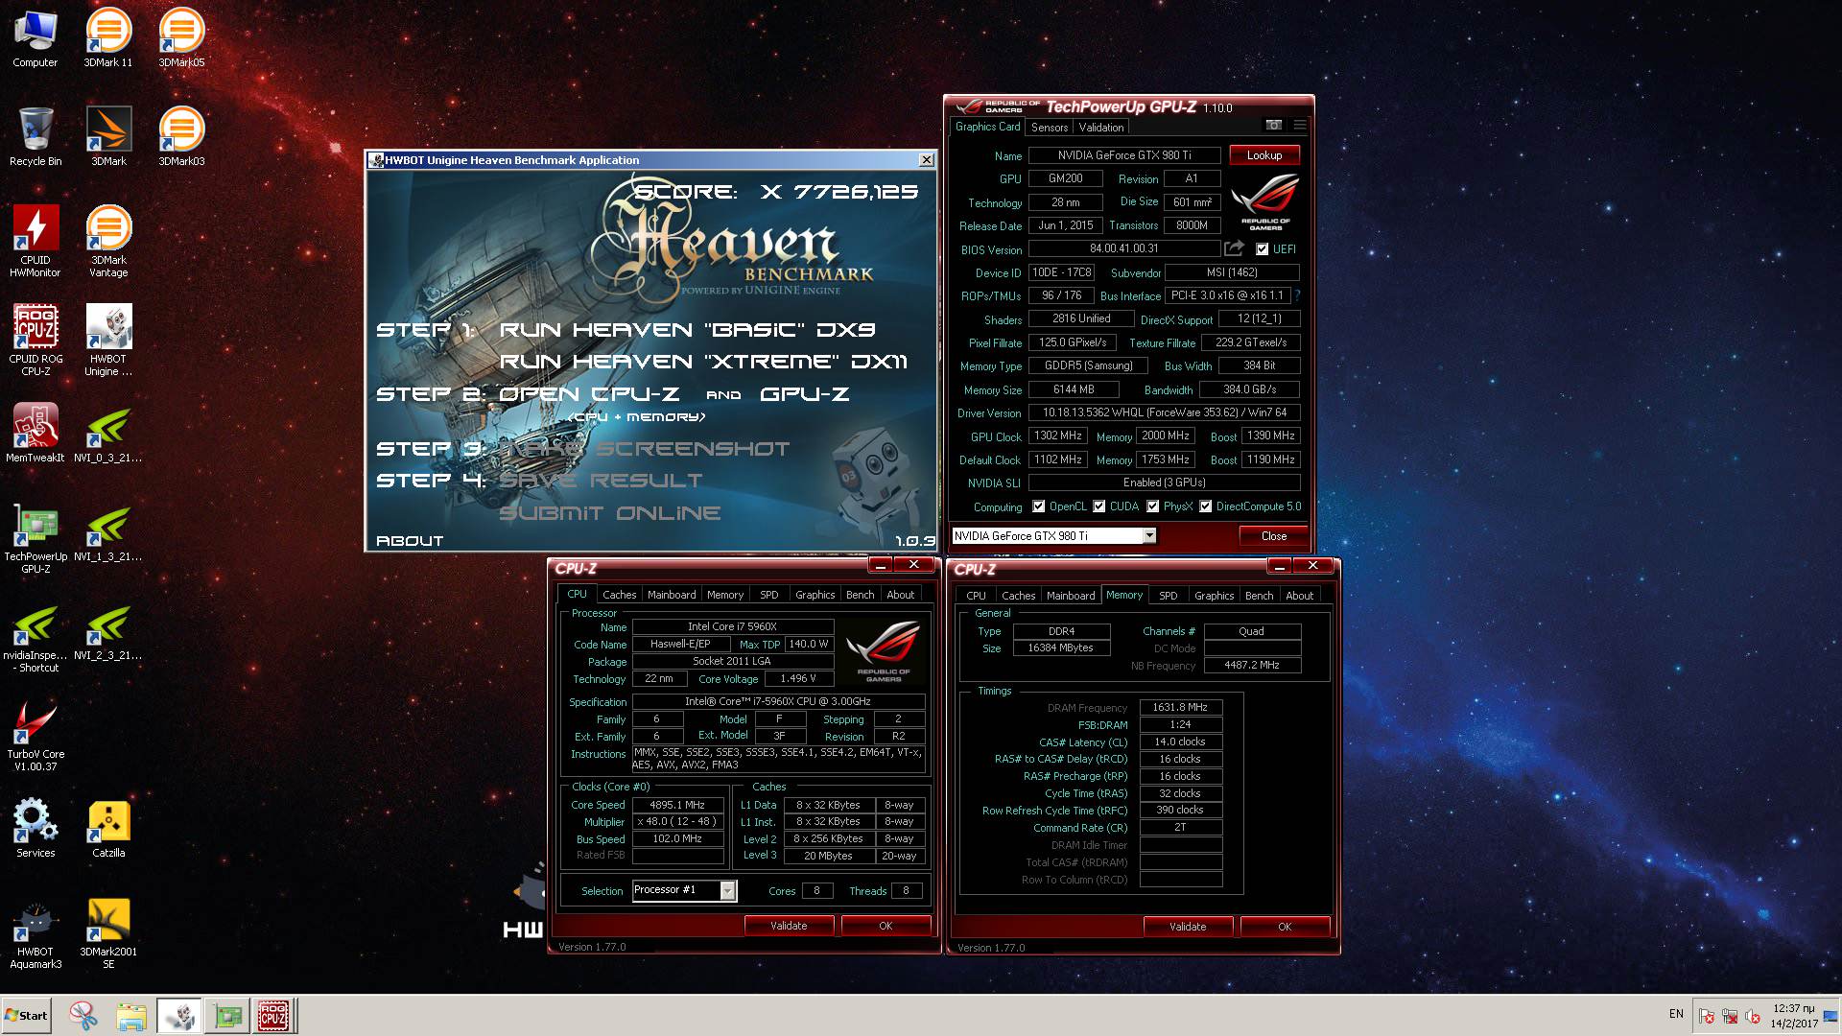
Task: Open HWBOT Aquamark3 desktop shortcut
Action: pos(35,933)
